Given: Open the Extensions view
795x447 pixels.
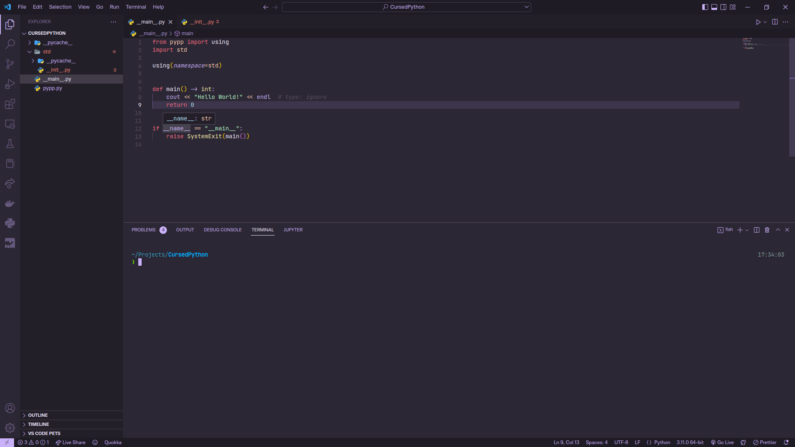Looking at the screenshot, I should 10,104.
